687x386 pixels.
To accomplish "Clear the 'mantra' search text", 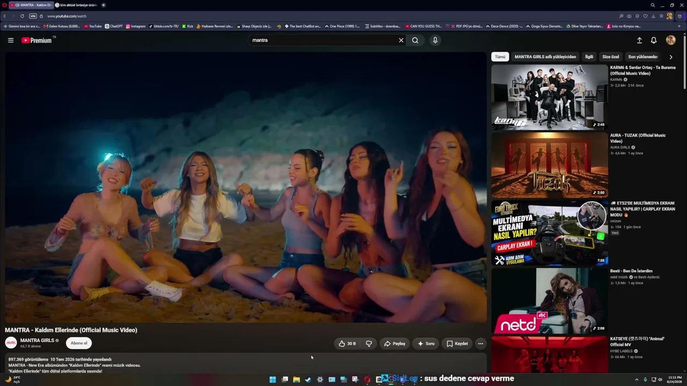I will (x=401, y=40).
